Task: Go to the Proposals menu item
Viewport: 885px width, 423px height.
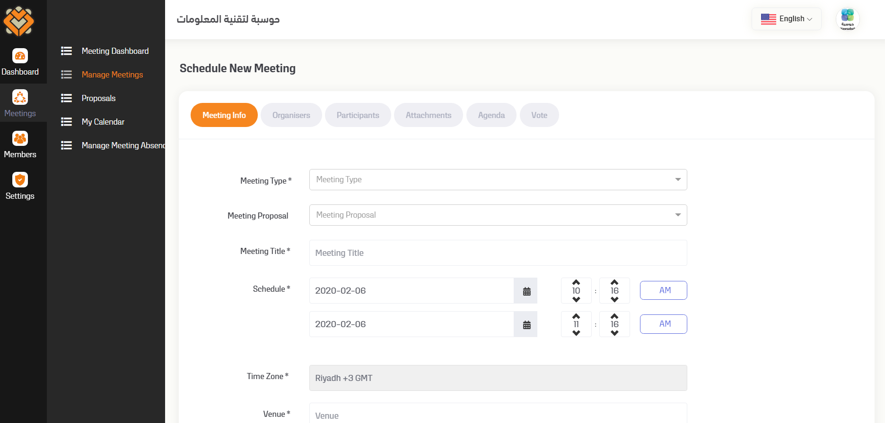Action: [x=98, y=98]
